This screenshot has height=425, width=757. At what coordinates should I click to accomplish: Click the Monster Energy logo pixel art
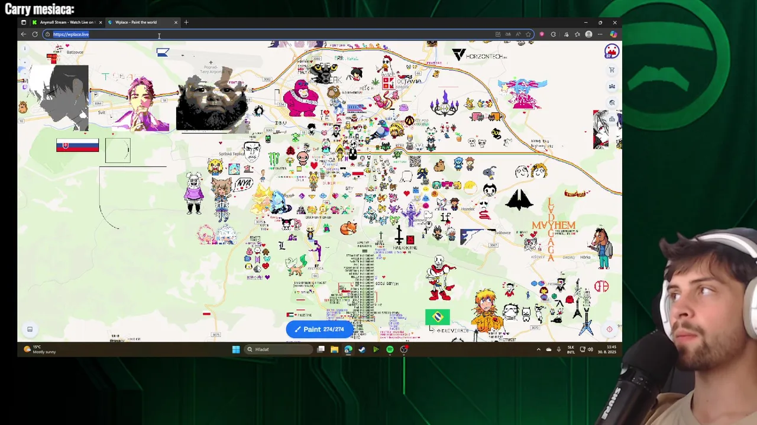point(273,159)
